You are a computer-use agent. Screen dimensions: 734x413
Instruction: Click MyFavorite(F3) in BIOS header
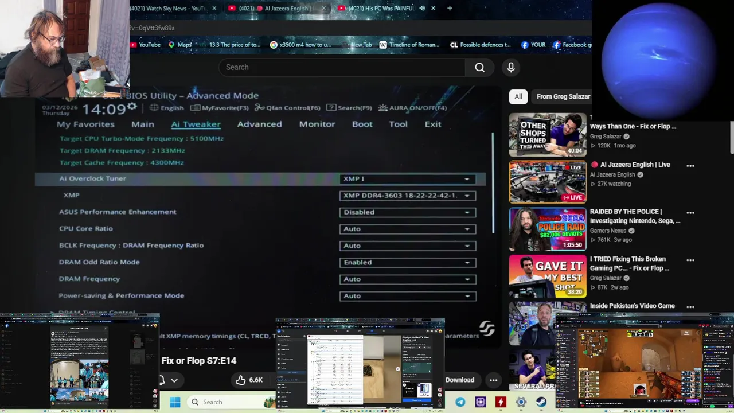[220, 108]
